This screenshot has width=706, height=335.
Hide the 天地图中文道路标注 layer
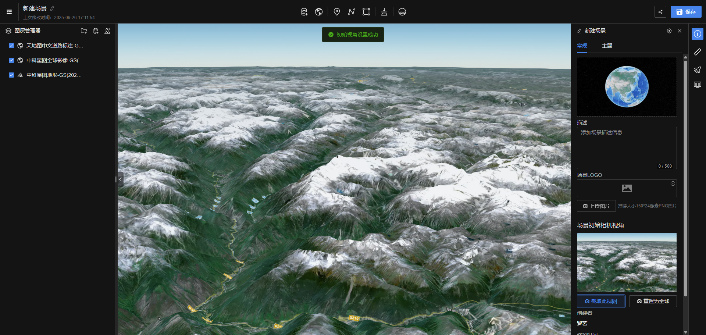pyautogui.click(x=11, y=46)
